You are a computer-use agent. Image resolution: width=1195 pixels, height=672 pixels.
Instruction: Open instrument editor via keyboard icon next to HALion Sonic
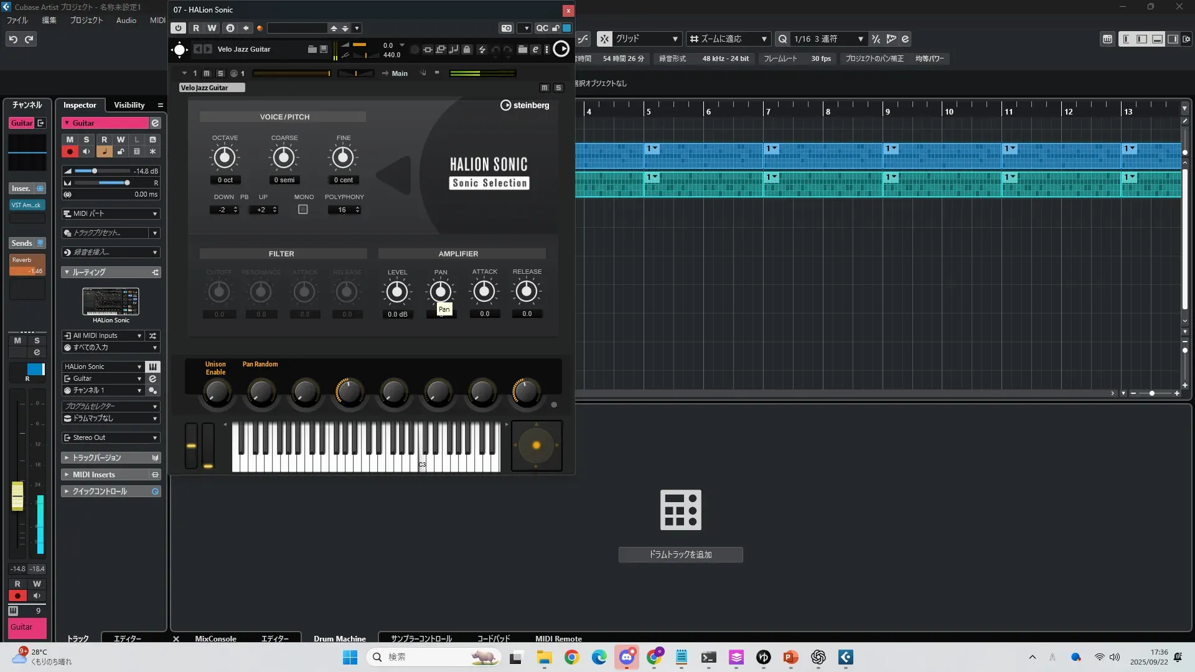[152, 366]
